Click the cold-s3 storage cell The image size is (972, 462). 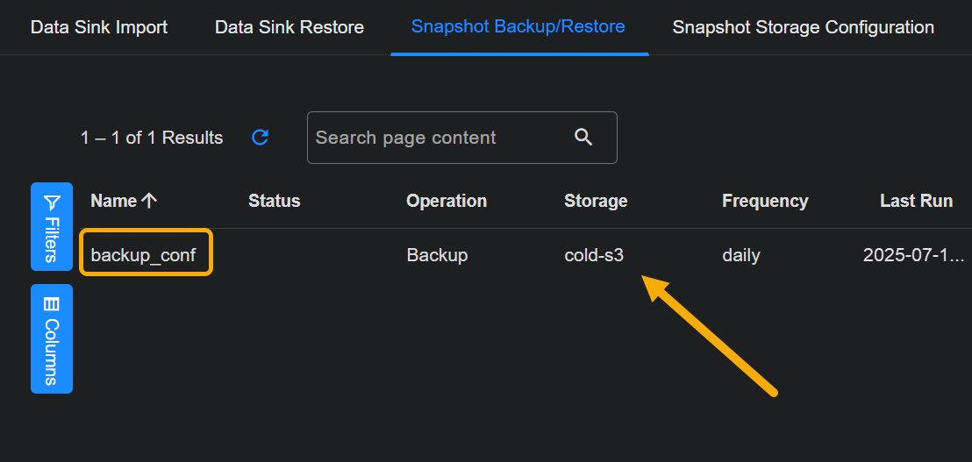coord(594,256)
